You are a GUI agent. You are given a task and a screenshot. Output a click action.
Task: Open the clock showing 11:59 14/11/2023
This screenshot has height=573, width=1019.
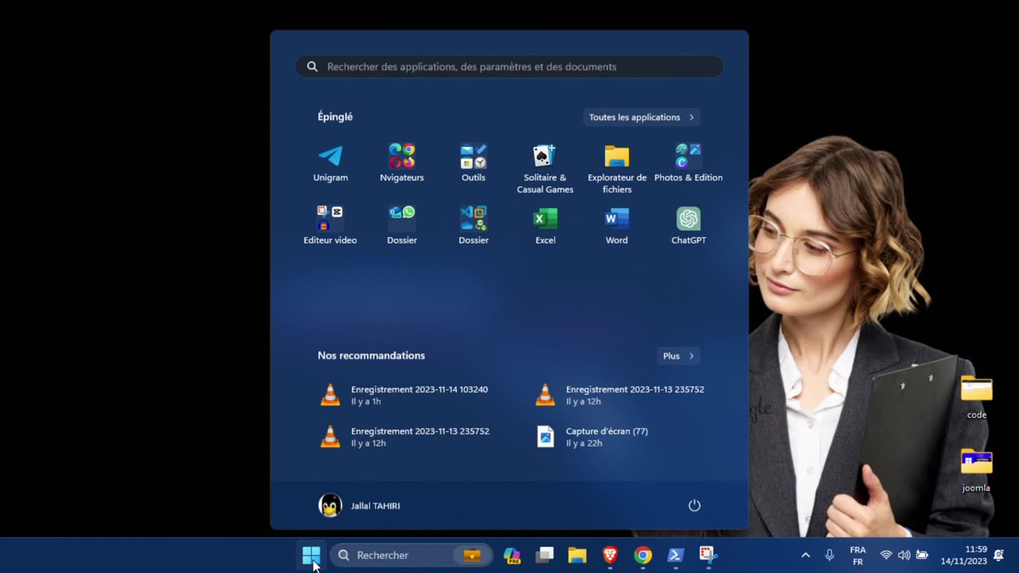(964, 555)
